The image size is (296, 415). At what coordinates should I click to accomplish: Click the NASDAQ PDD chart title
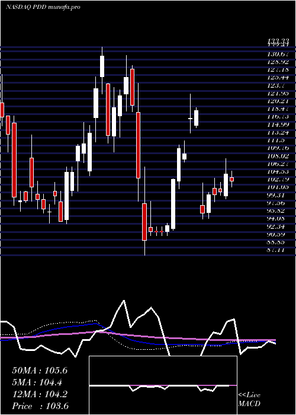coord(43,7)
